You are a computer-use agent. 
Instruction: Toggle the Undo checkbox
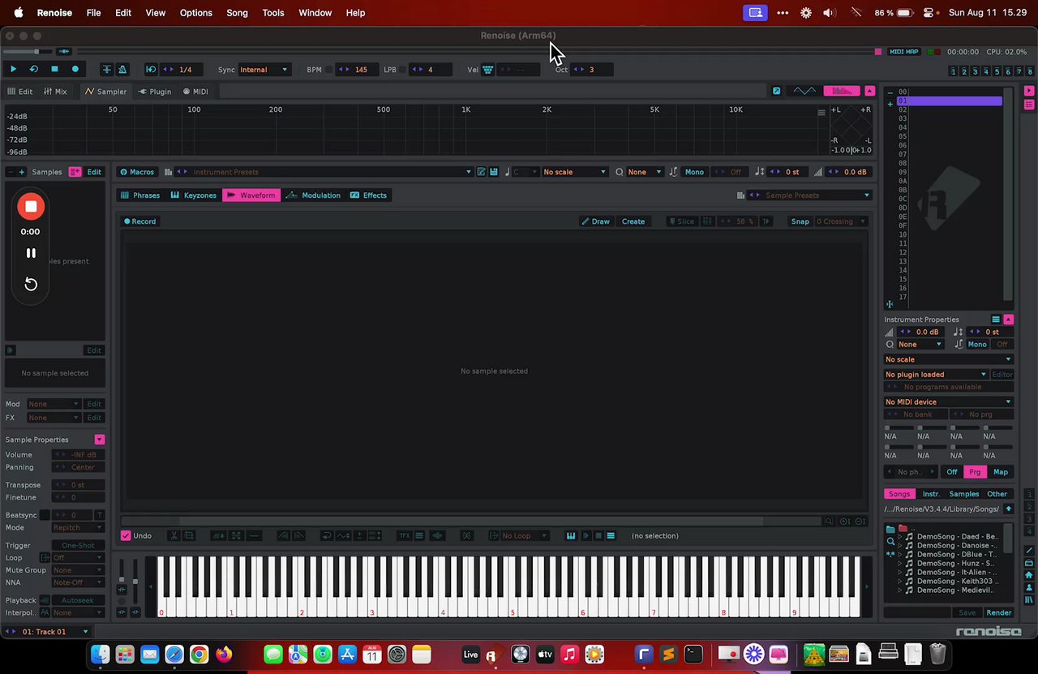[x=126, y=536]
